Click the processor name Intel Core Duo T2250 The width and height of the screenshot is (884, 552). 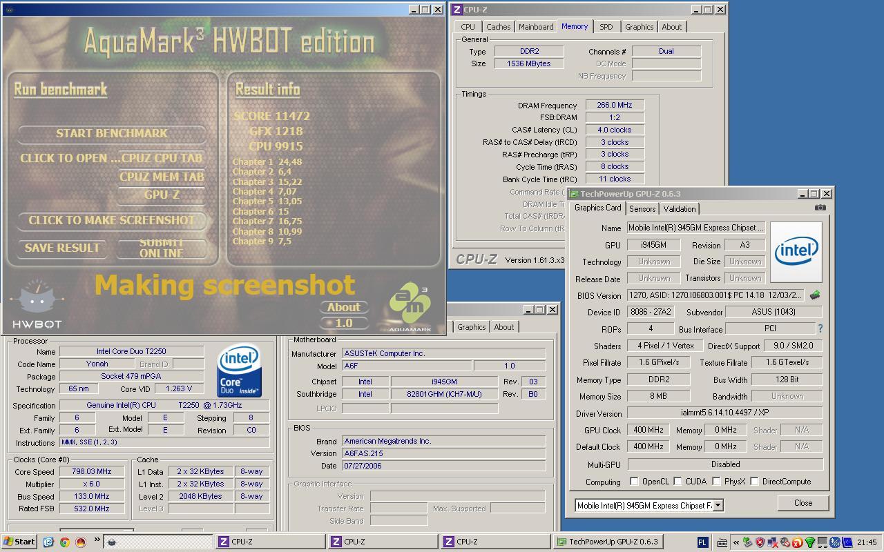pyautogui.click(x=131, y=351)
